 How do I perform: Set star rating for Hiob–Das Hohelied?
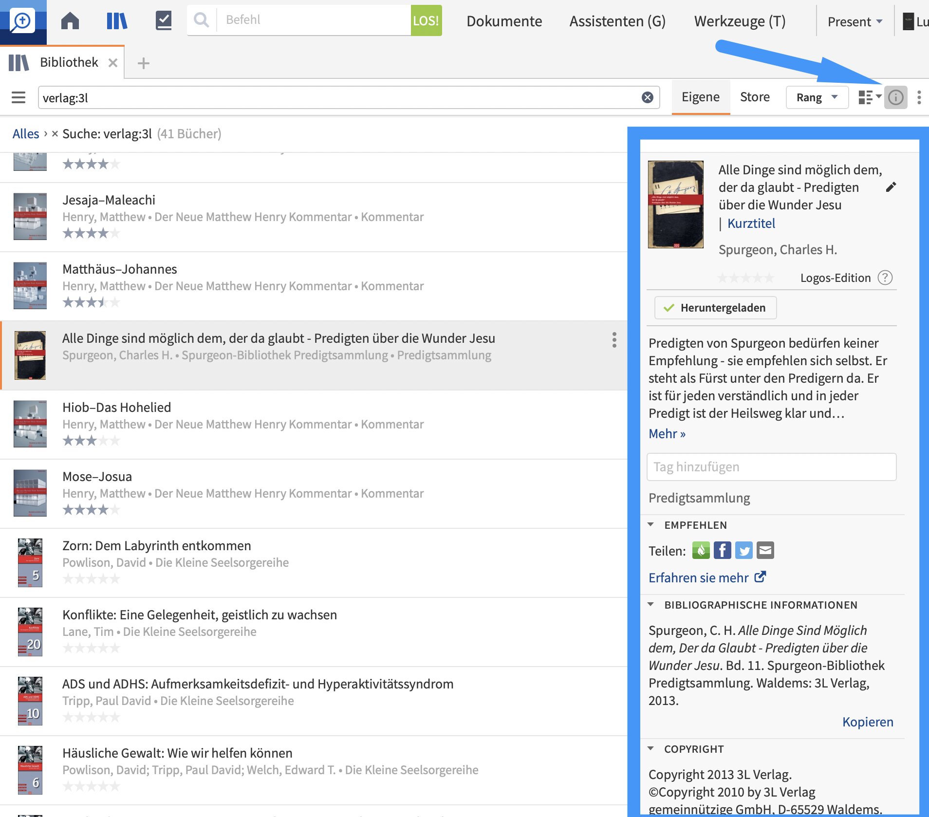point(91,441)
